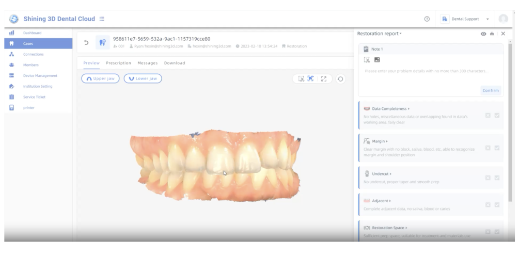This screenshot has height=258, width=519.
Task: Reset the 3D model view with the rotate icon
Action: pyautogui.click(x=340, y=79)
